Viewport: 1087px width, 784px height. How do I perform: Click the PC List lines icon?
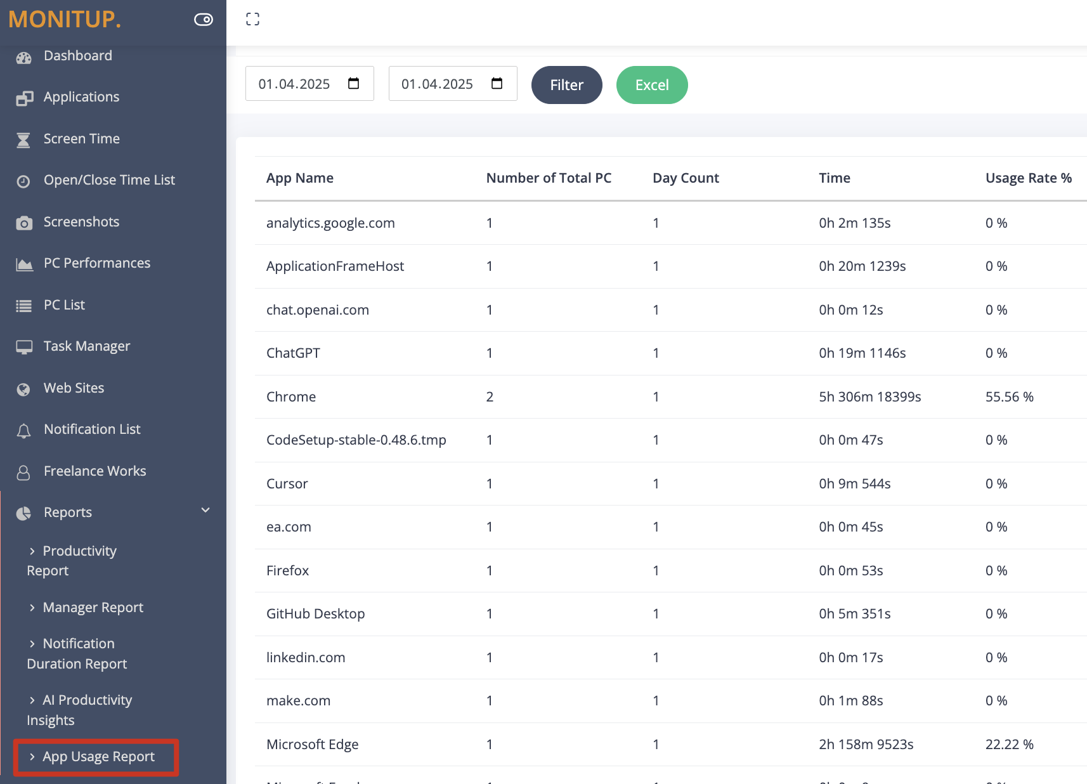coord(23,306)
